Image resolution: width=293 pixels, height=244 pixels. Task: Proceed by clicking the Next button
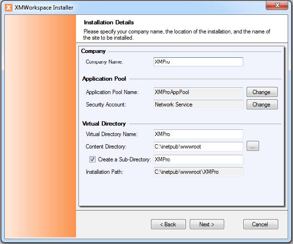207,224
